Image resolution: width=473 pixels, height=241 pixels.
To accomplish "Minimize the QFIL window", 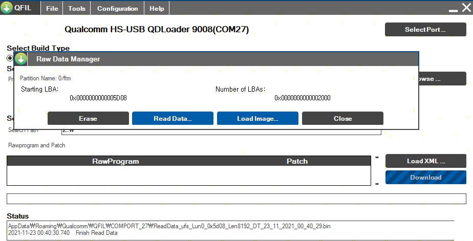I will click(x=453, y=10).
